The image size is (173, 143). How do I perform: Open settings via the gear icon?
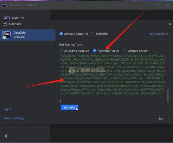click(x=7, y=136)
